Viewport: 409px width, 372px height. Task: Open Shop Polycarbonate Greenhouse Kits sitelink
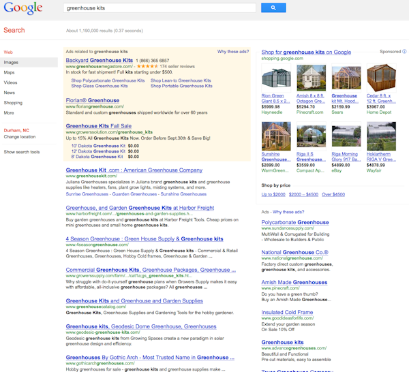tap(108, 80)
